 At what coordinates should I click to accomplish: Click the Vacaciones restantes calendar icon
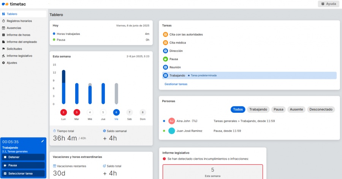[54, 166]
